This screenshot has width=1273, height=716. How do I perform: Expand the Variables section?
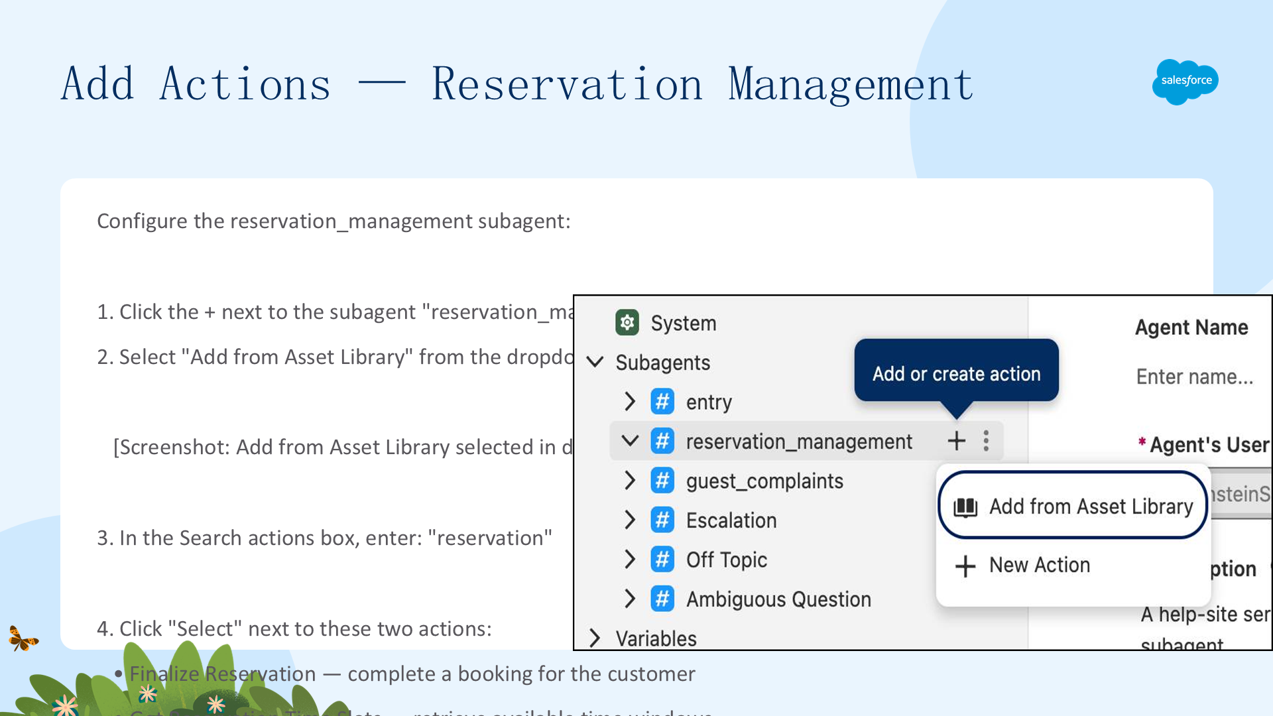pyautogui.click(x=595, y=638)
